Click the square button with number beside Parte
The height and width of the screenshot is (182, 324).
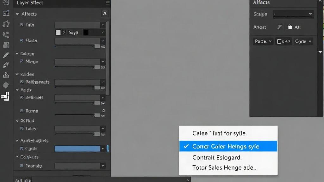(283, 41)
